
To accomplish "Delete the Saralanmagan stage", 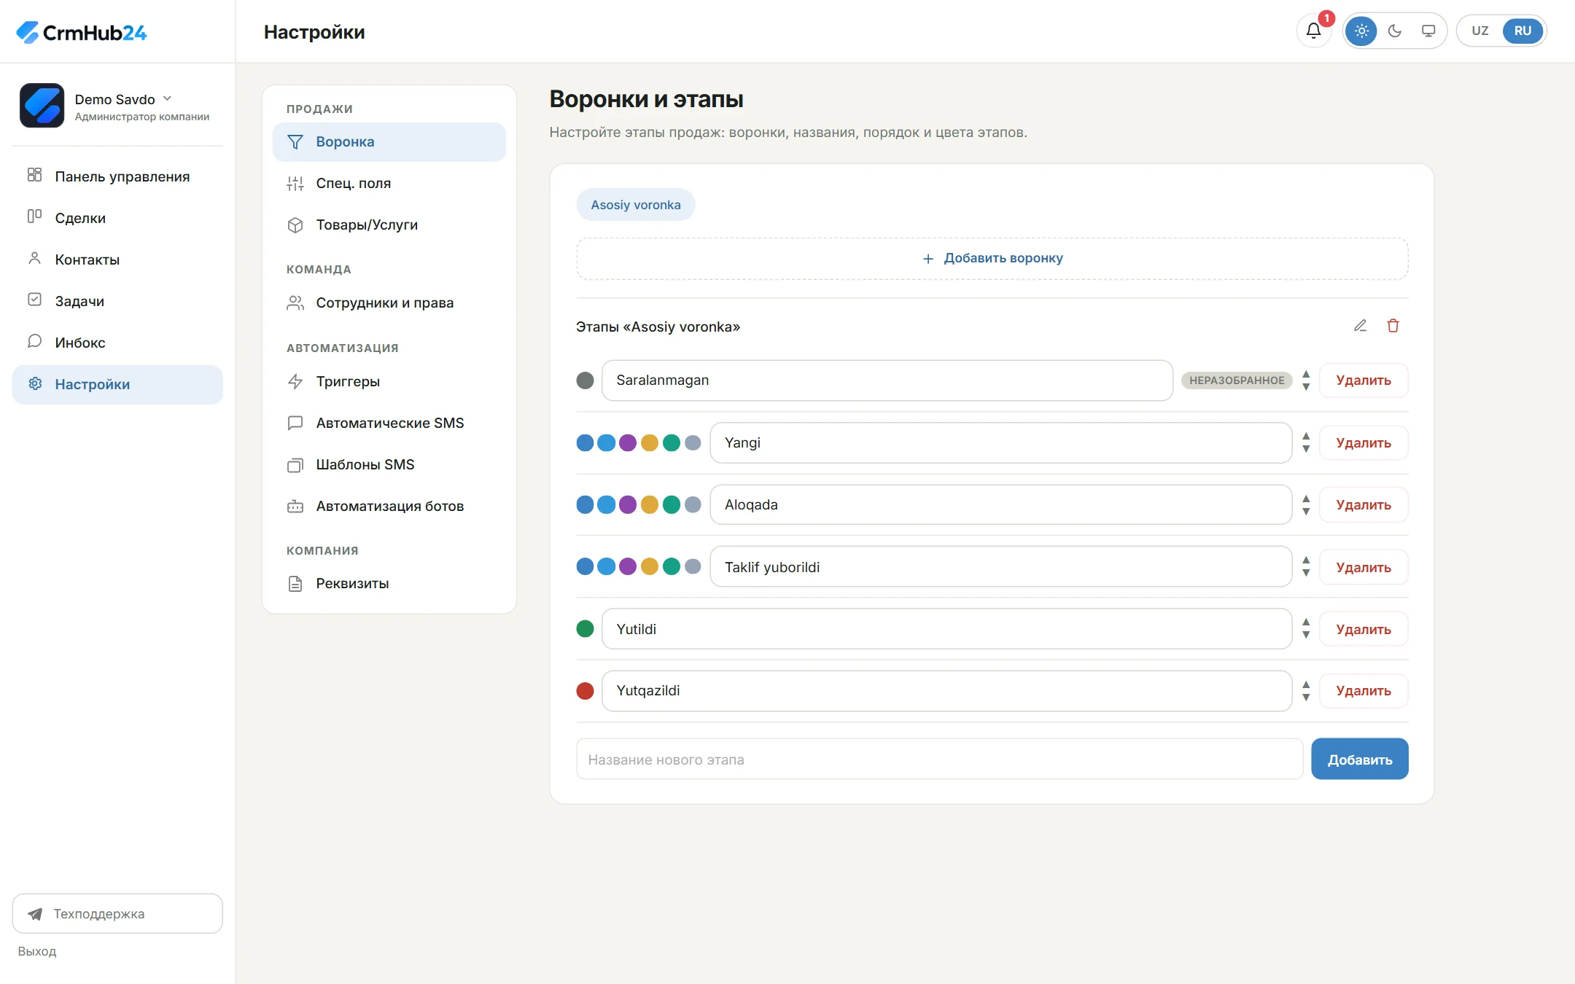I will pos(1364,380).
